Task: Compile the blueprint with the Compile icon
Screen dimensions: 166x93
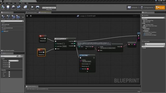Action: [x=3, y=7]
